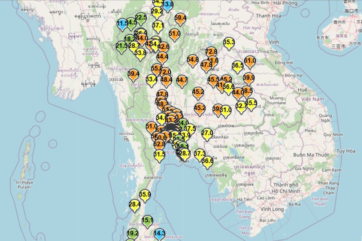Click the blue 14.3 marker
Viewport: 362px width, 241px height.
159,235
